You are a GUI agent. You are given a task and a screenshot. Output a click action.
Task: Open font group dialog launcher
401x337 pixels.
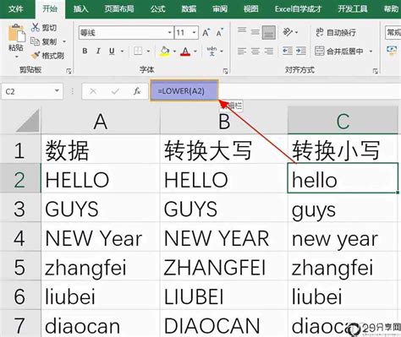pyautogui.click(x=226, y=71)
